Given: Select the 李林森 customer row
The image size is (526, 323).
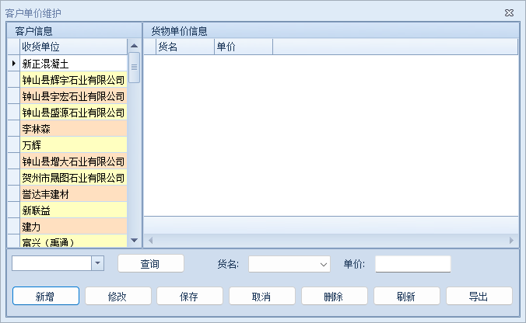Looking at the screenshot, I should [x=73, y=129].
